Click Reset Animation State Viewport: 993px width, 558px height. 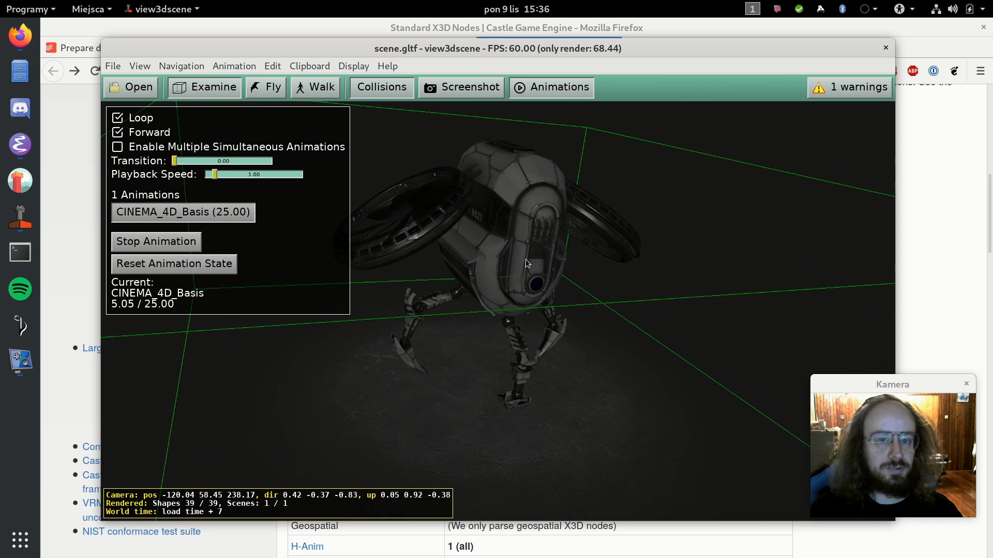(174, 263)
